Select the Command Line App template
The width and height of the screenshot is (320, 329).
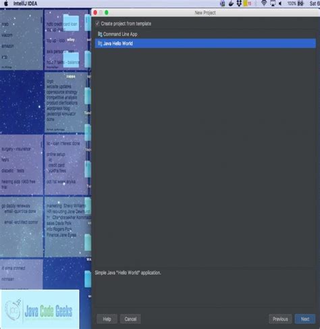(205, 34)
